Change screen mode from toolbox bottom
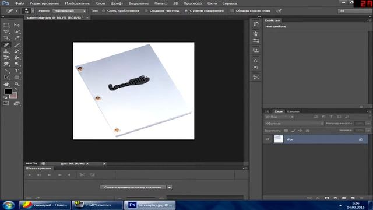Viewport: 373px width, 210px height. 17,103
